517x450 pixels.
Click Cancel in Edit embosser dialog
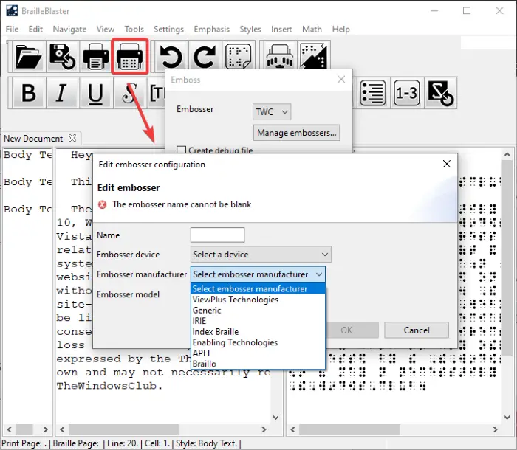click(x=417, y=330)
